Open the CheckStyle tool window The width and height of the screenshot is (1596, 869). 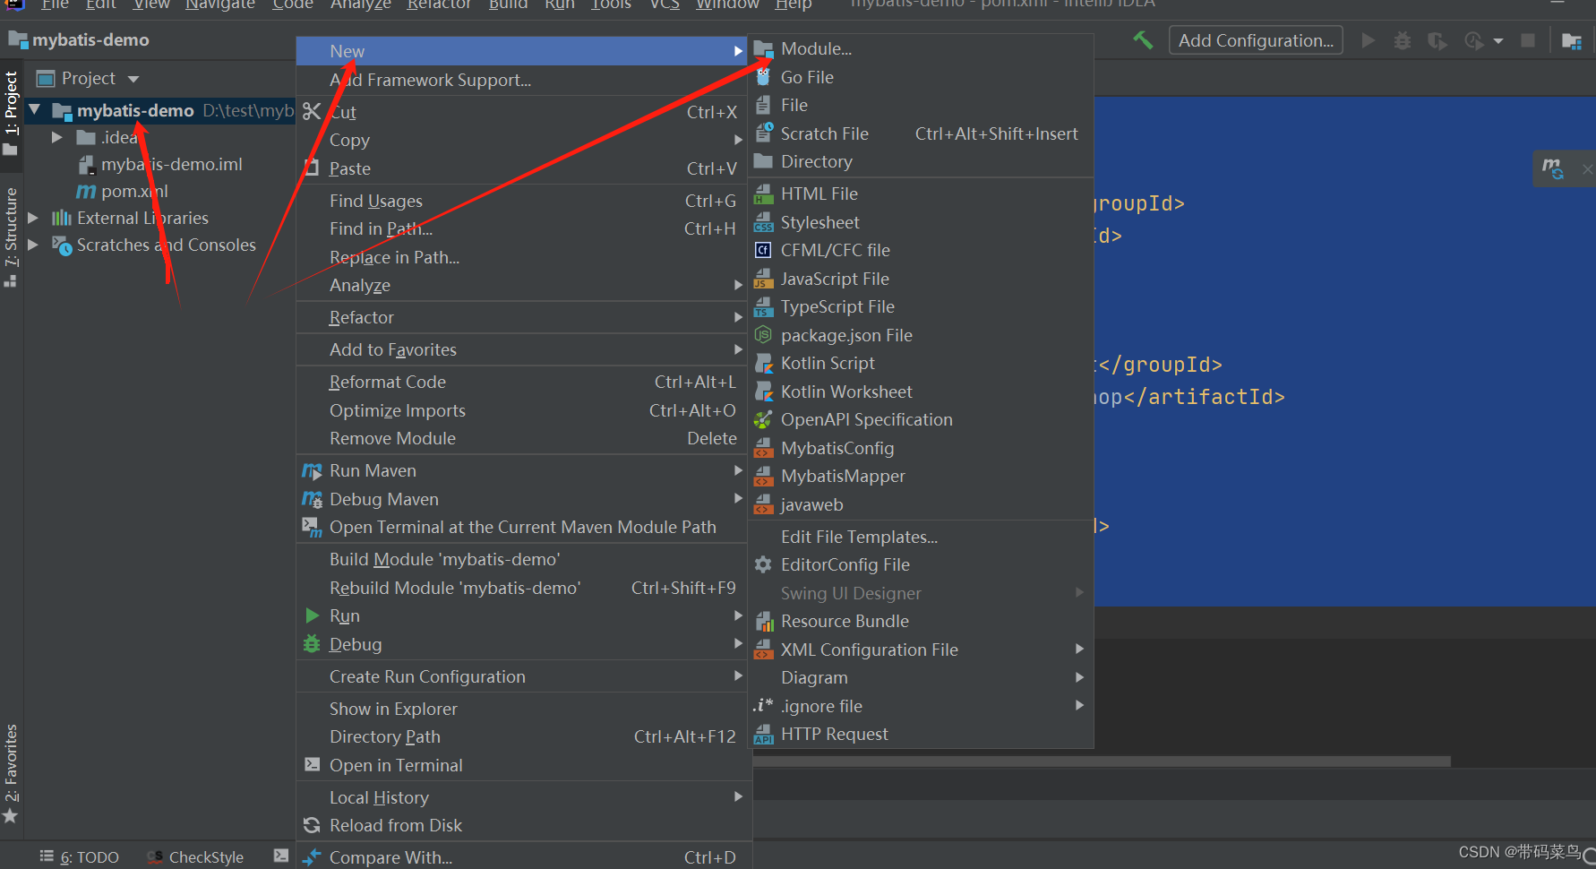pos(195,857)
